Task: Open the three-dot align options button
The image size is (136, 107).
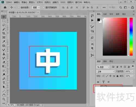Action: click(x=104, y=8)
